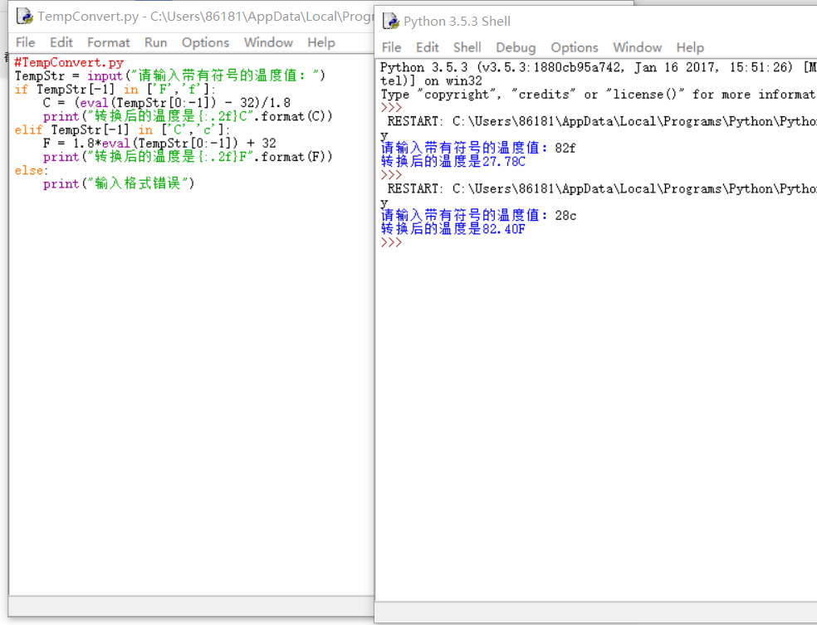Open Debug menu in Python Shell
The height and width of the screenshot is (625, 817).
click(516, 47)
